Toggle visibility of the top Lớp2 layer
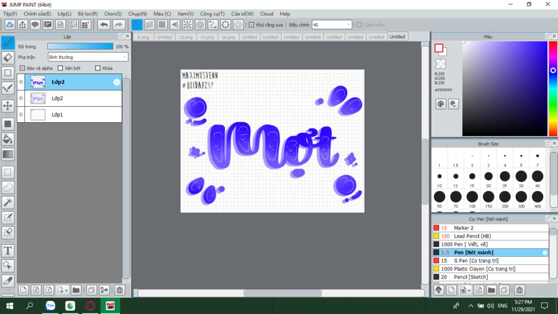558x314 pixels. [x=21, y=82]
